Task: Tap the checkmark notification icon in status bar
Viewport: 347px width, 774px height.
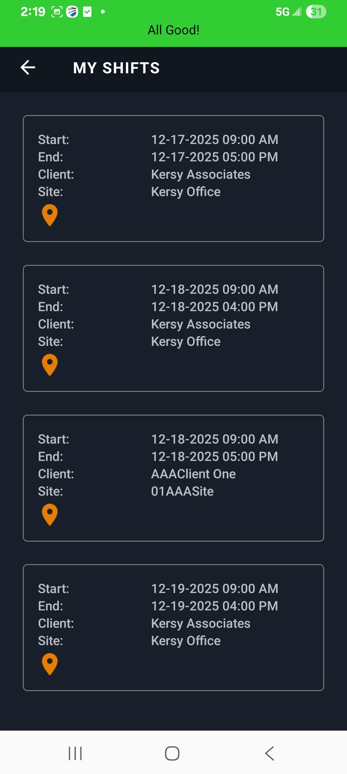Action: tap(87, 12)
